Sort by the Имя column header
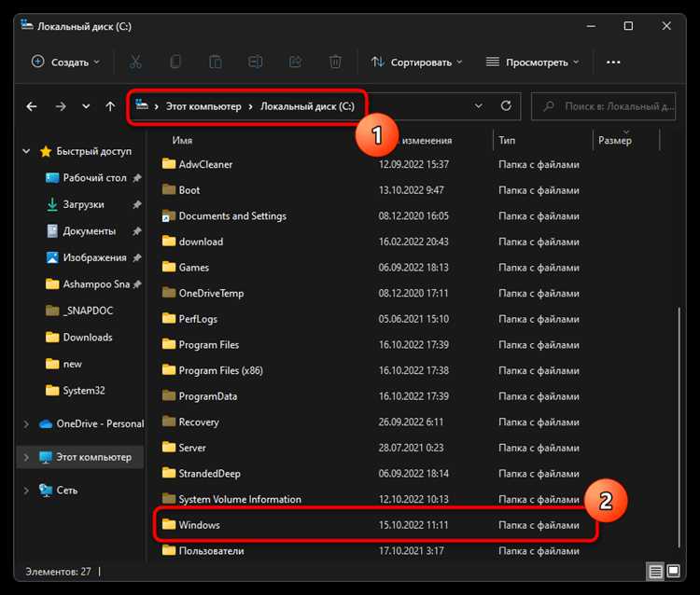Image resolution: width=700 pixels, height=595 pixels. (182, 140)
